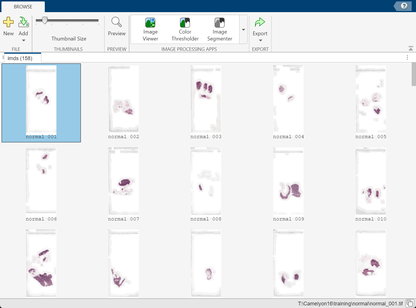
Task: Switch to the imds (158) tab
Action: pos(23,58)
